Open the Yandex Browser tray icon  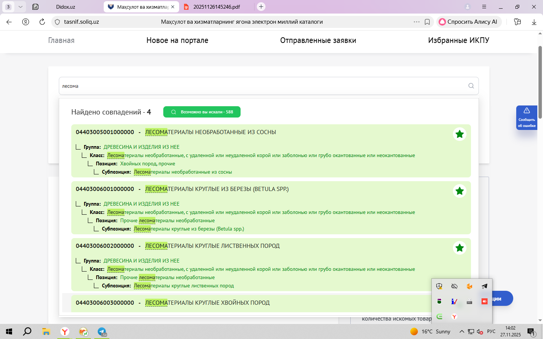(x=454, y=316)
